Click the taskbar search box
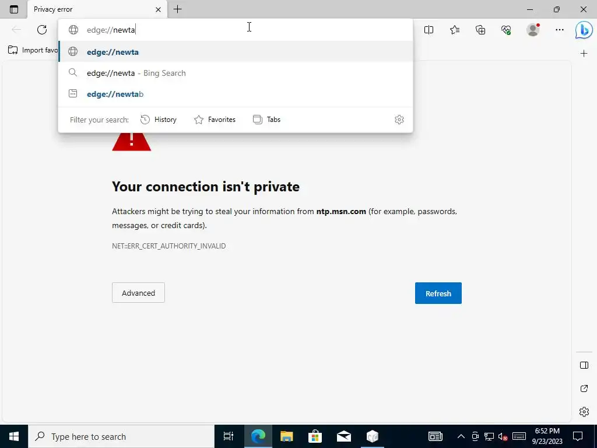The image size is (597, 448). 121,436
